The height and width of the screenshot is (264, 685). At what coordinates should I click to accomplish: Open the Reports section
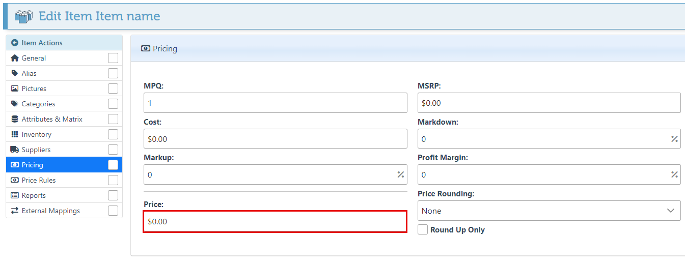click(x=34, y=195)
